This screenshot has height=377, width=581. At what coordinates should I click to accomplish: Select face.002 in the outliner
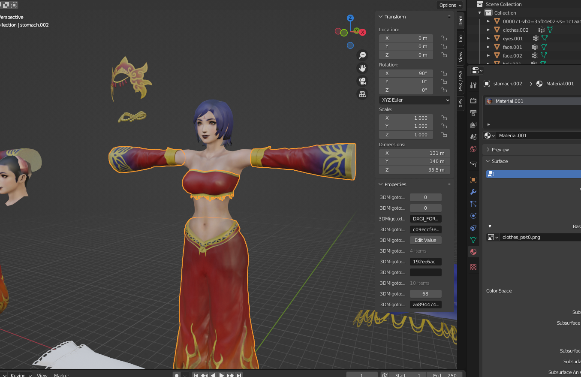coord(512,56)
